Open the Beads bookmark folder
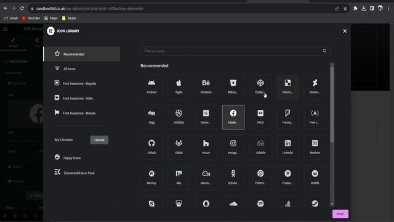The image size is (394, 222). (69, 18)
